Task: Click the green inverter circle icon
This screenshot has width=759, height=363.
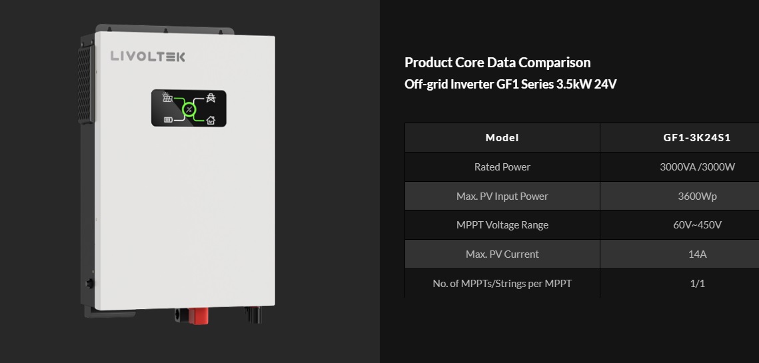Action: pos(189,109)
